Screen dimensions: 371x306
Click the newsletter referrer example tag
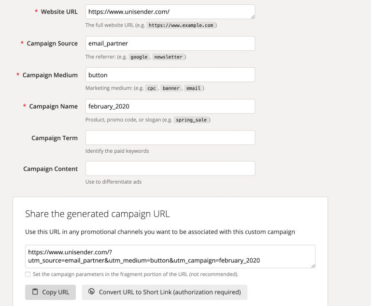(168, 57)
